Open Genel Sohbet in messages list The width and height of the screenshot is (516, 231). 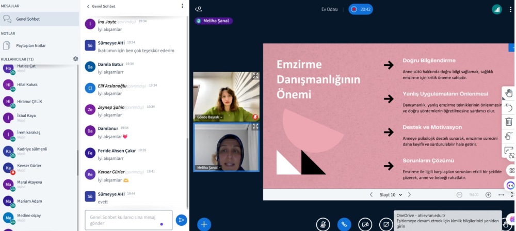pyautogui.click(x=28, y=19)
